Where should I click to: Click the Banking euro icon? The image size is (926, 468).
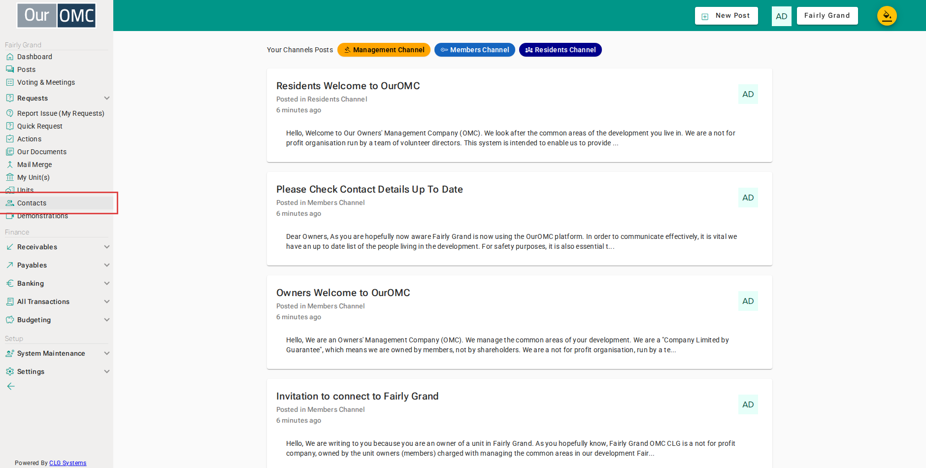click(x=10, y=283)
